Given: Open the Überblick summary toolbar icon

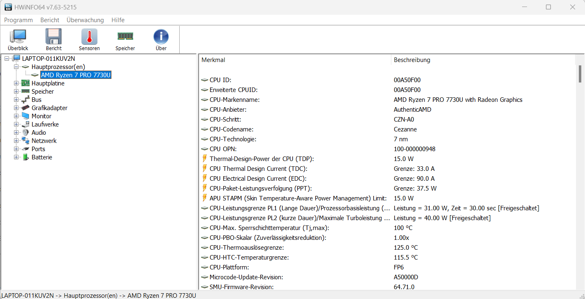Looking at the screenshot, I should (18, 37).
